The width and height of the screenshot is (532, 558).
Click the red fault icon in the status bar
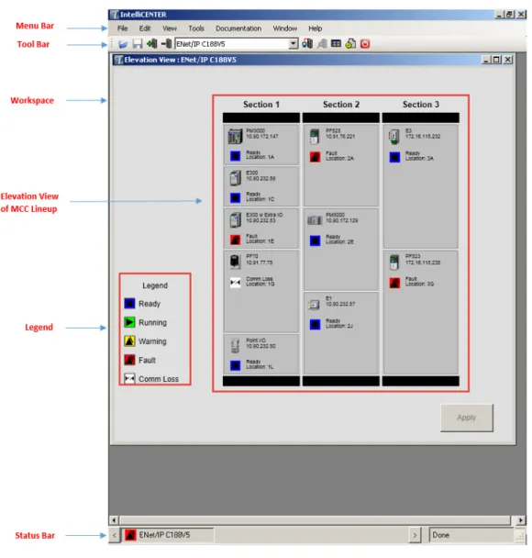pyautogui.click(x=130, y=535)
